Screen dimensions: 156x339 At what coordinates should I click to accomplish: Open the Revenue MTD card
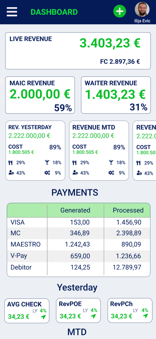99,150
